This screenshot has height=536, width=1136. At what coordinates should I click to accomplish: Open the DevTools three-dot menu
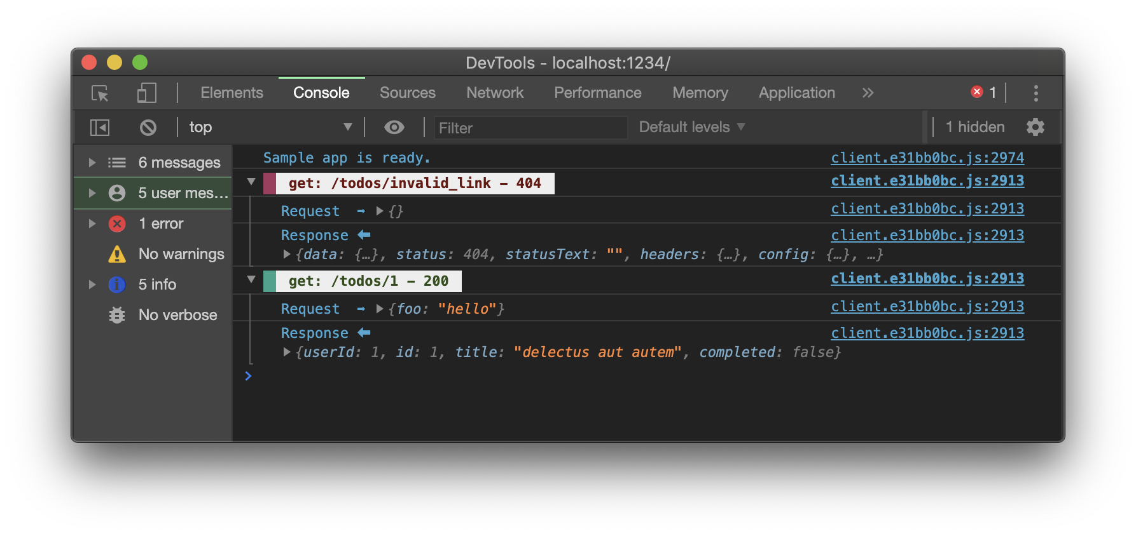coord(1036,93)
